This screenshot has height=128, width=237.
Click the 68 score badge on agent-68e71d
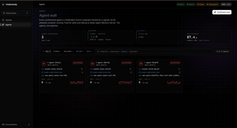tap(92, 63)
